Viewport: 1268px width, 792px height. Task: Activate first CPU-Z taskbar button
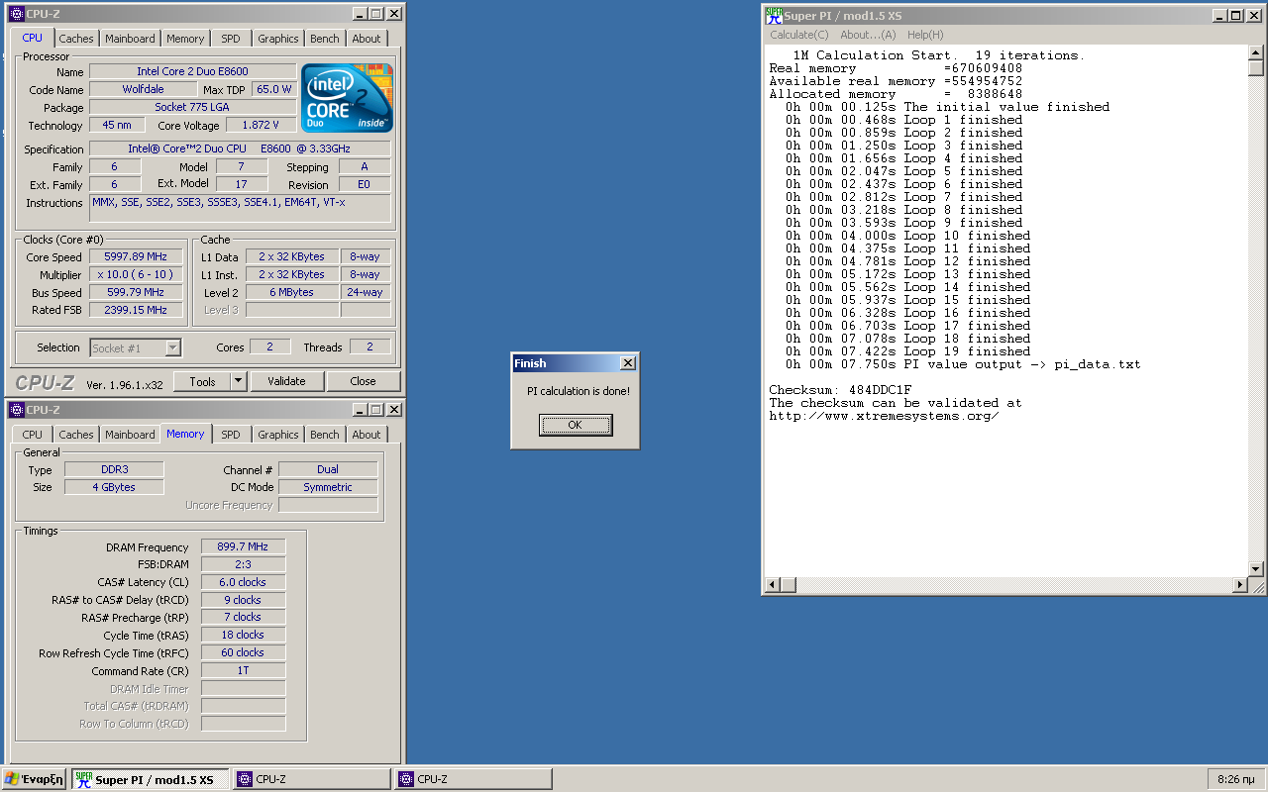pos(312,779)
